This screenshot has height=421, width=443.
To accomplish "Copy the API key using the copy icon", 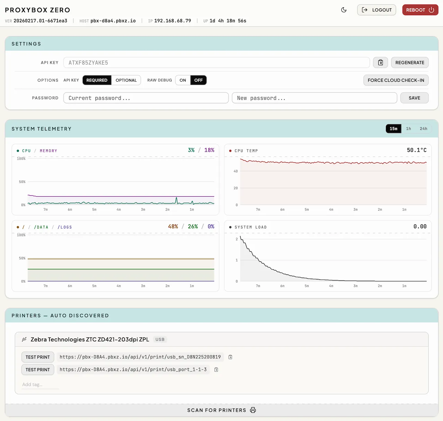I will click(x=380, y=62).
